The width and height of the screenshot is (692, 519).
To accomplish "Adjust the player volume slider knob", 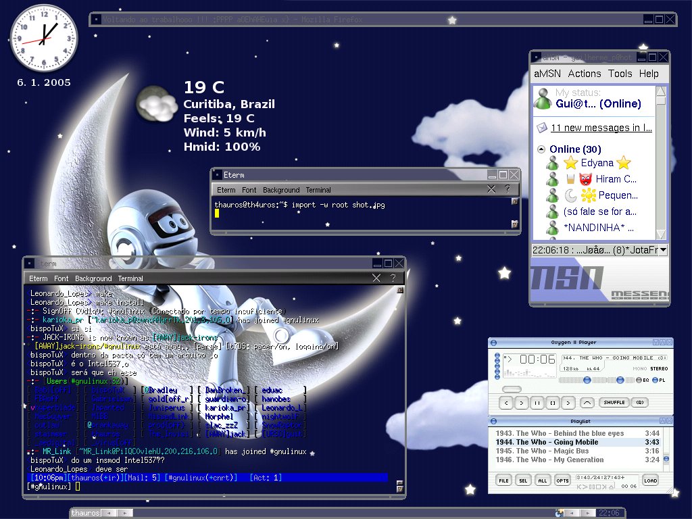I will (587, 380).
